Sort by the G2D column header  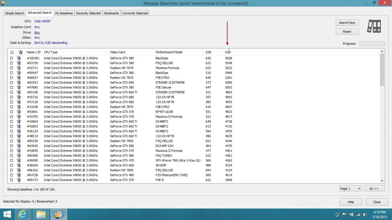pyautogui.click(x=214, y=52)
